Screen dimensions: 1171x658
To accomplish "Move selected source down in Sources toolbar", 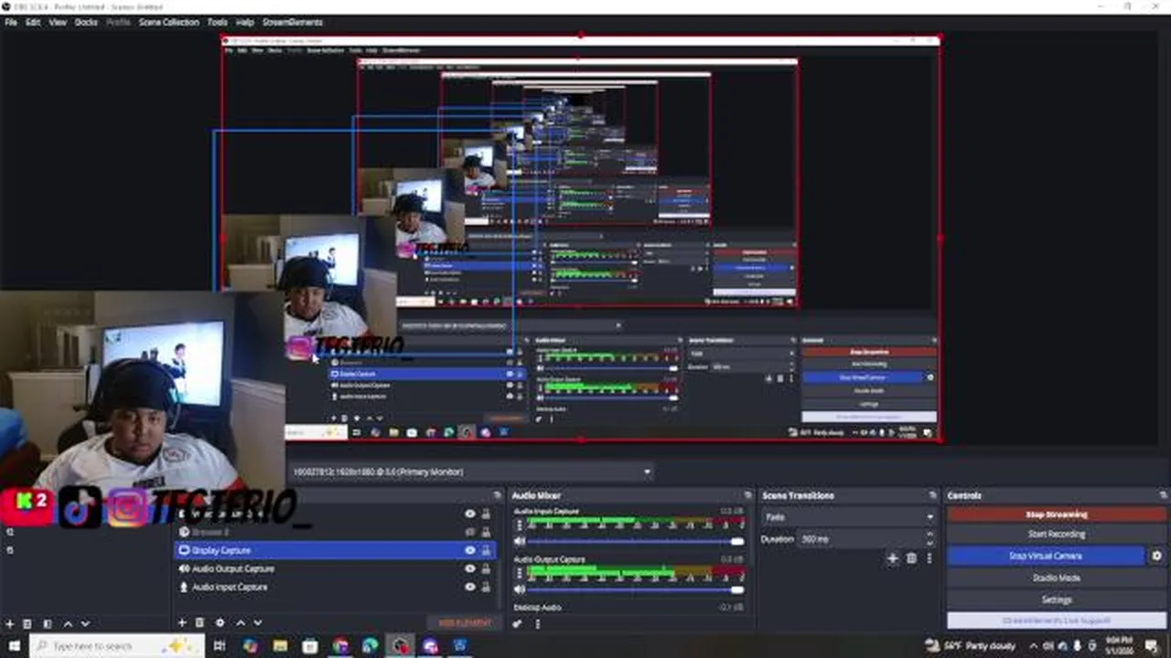I will click(x=258, y=622).
